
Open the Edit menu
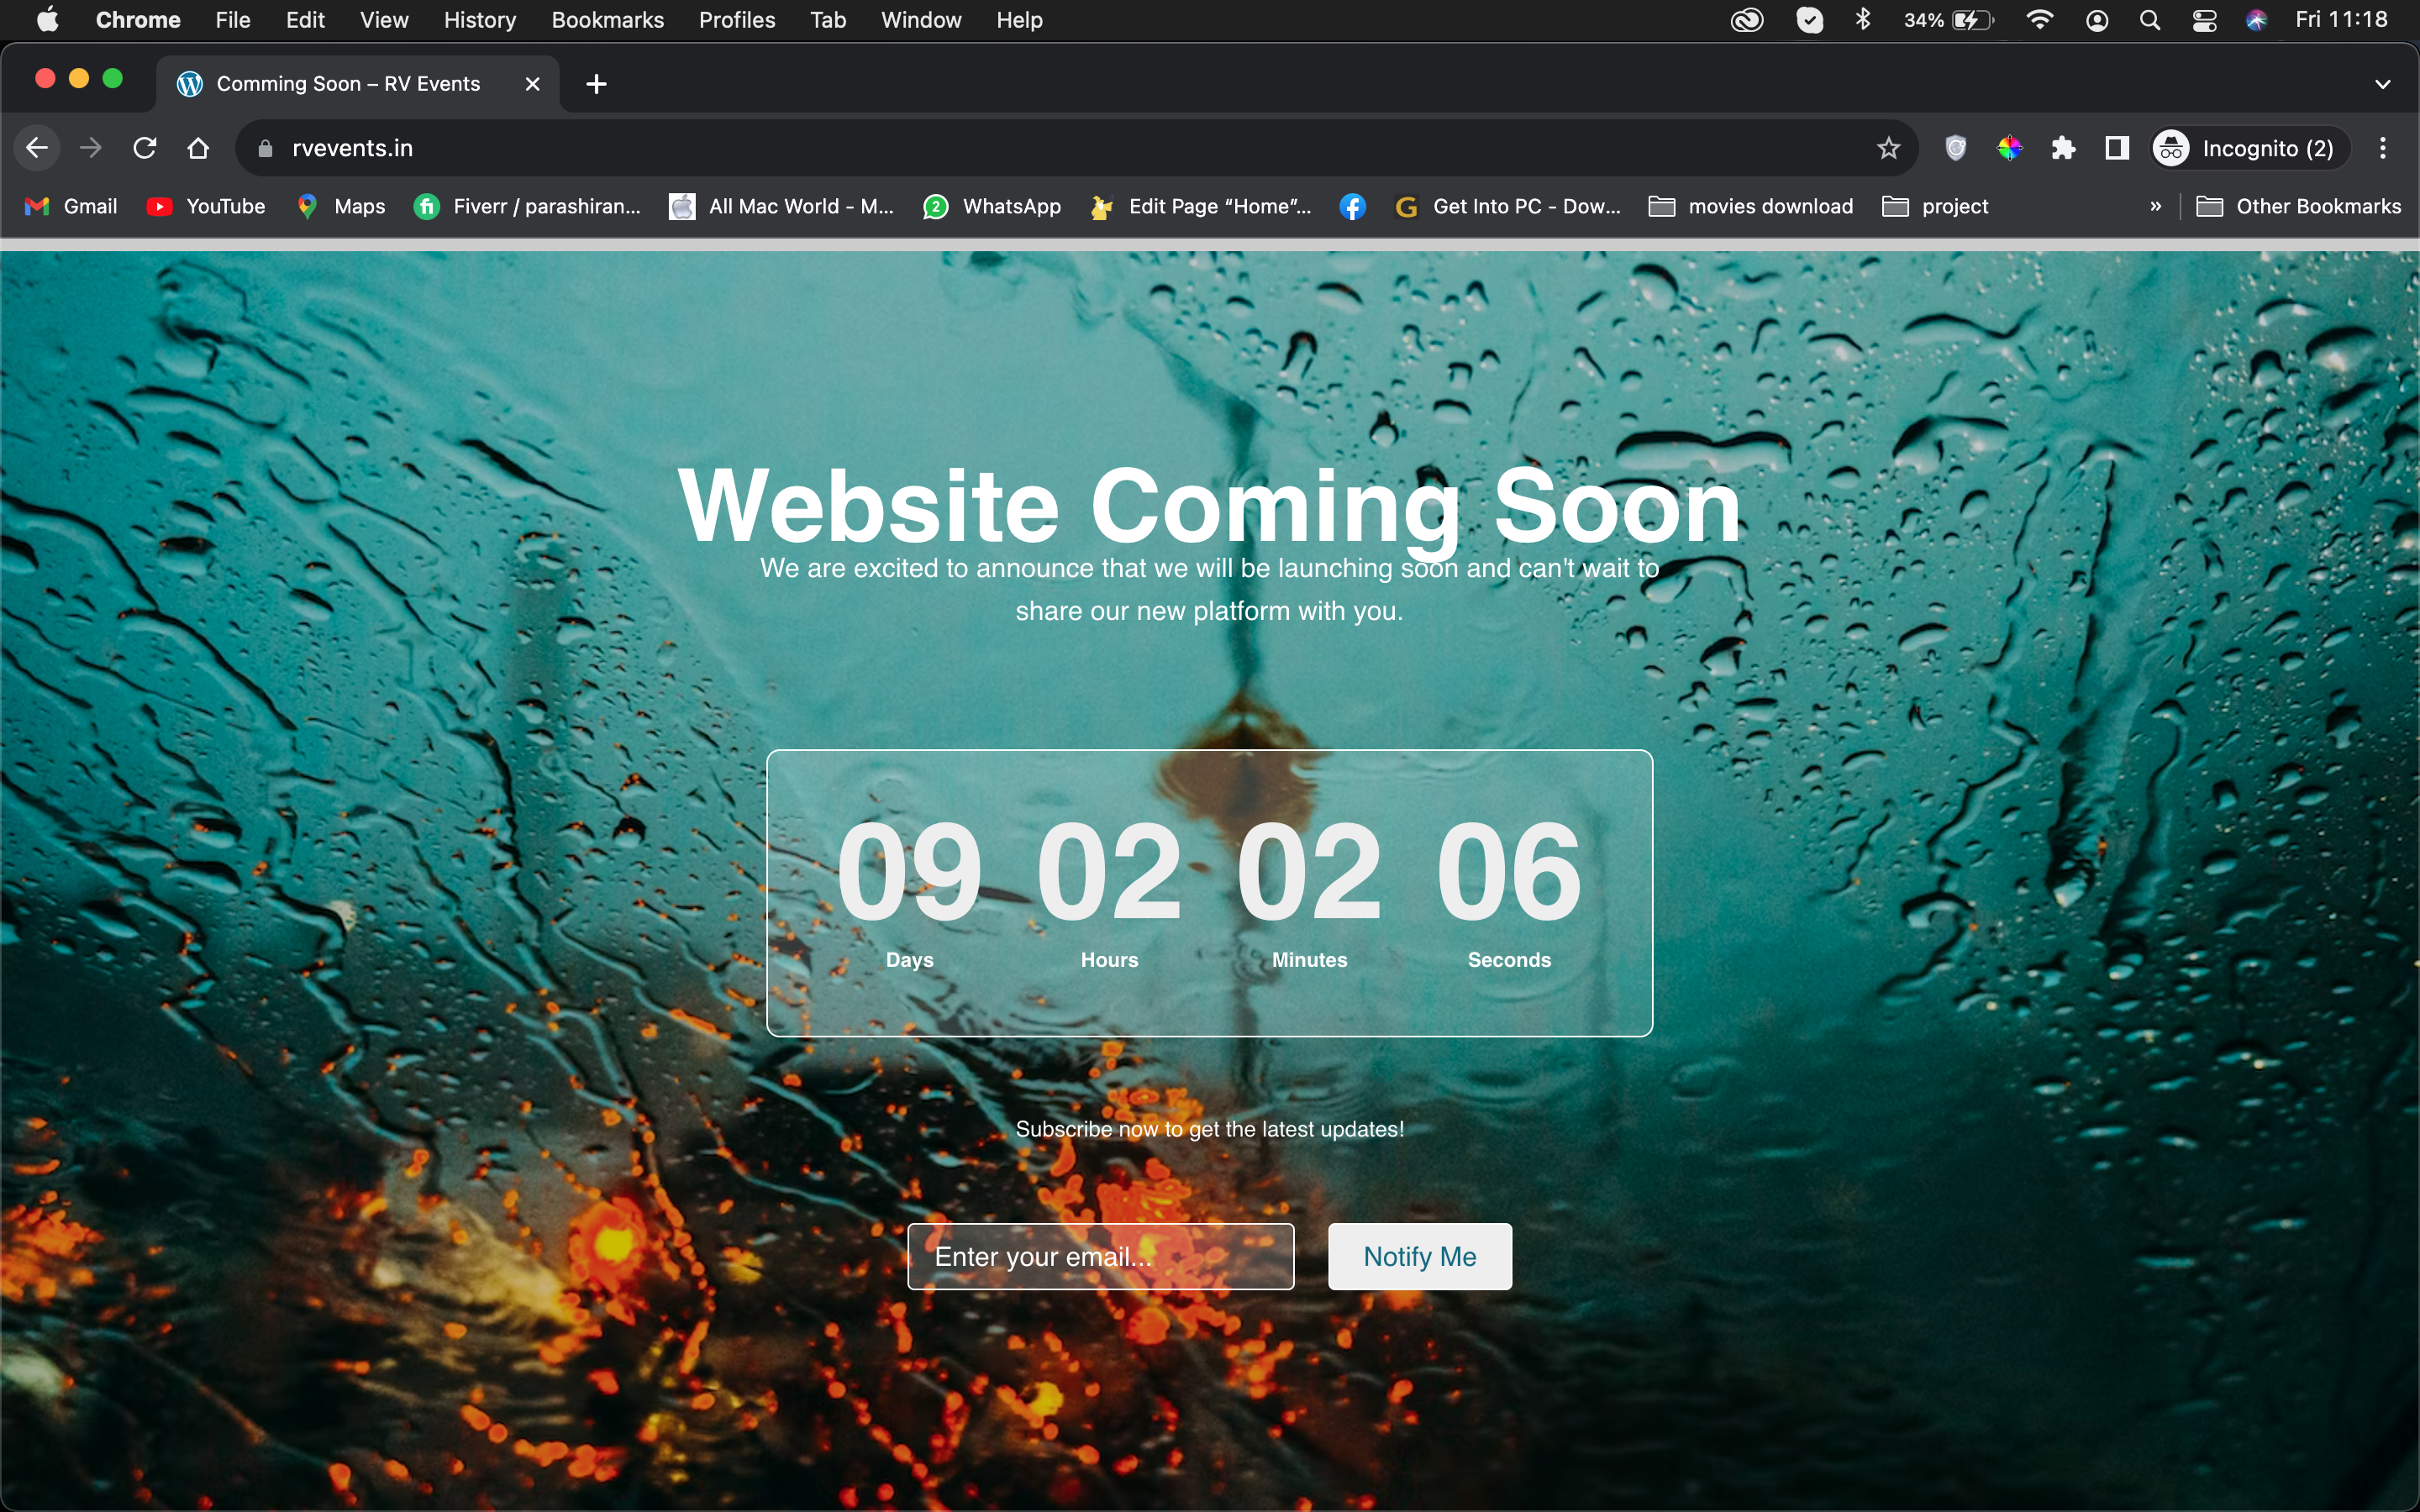[305, 20]
